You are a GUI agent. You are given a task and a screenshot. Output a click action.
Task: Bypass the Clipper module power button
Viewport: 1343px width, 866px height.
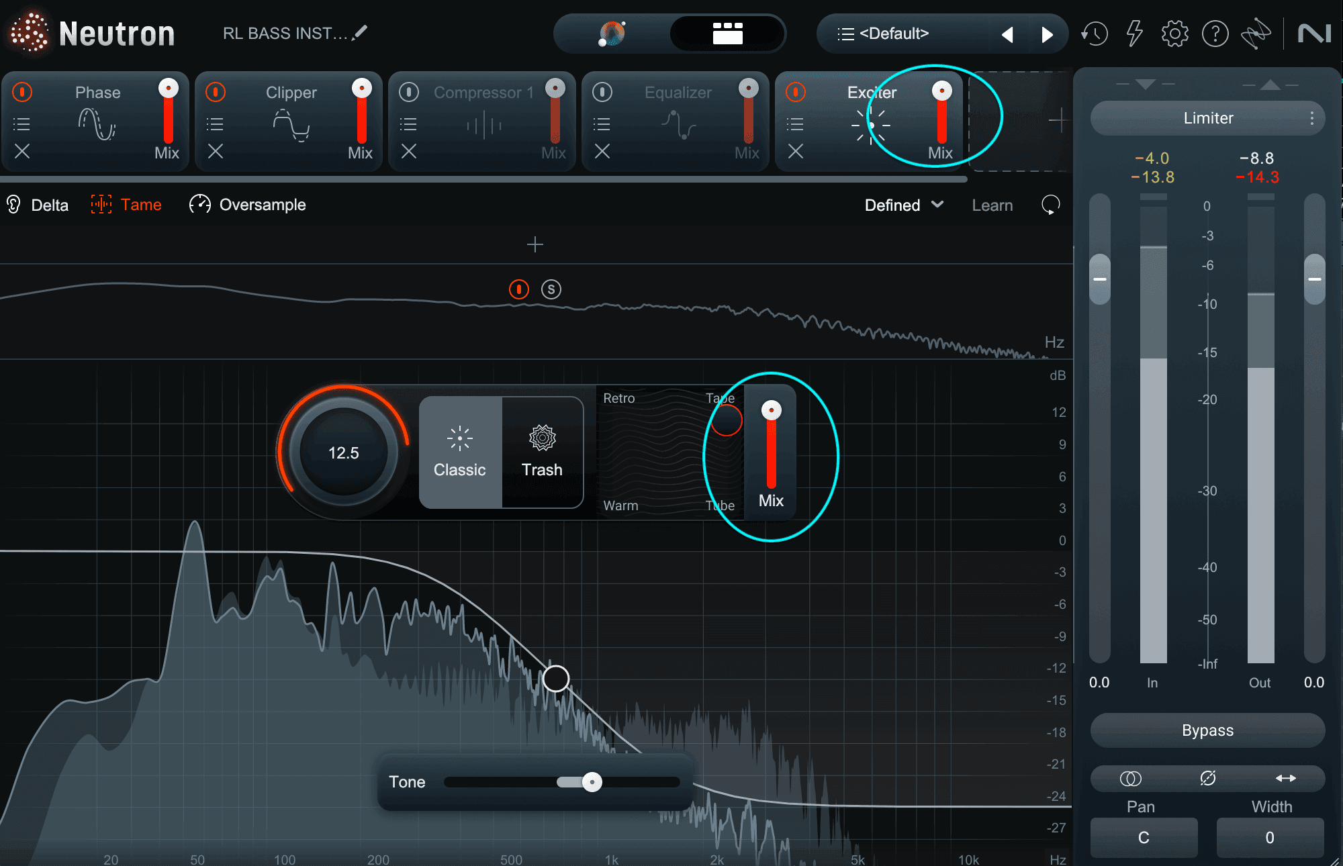(216, 92)
